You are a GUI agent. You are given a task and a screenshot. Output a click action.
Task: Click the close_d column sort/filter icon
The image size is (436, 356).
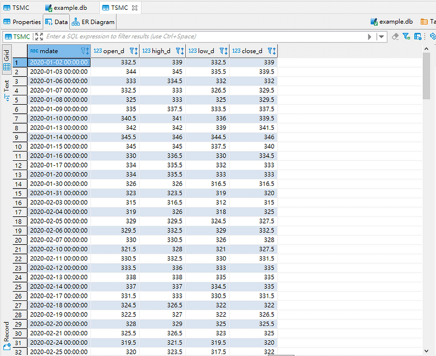[271, 51]
